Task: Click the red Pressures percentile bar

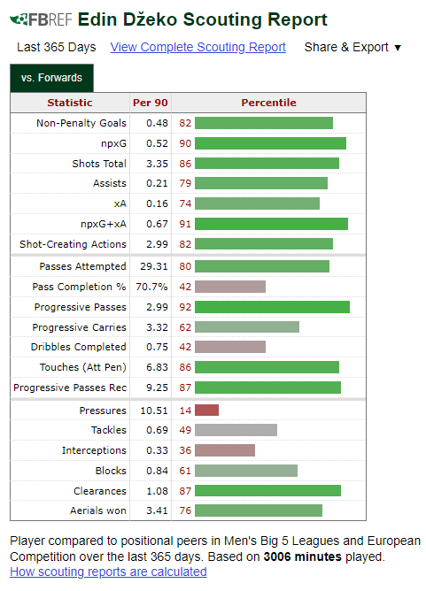Action: pyautogui.click(x=206, y=411)
